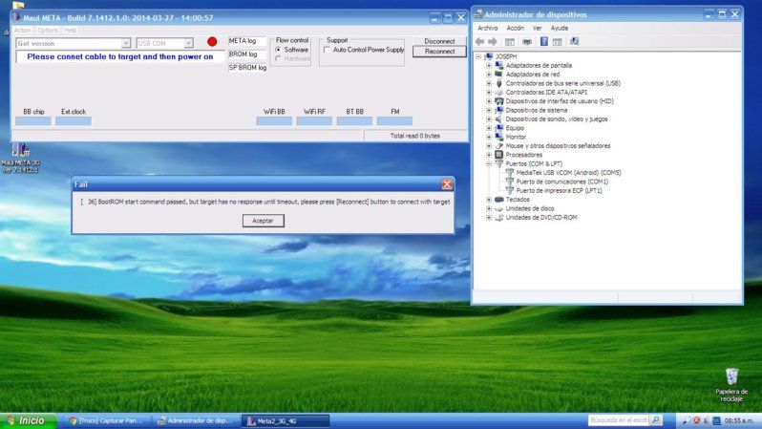Click the print icon in Device Manager toolbar
Image resolution: width=762 pixels, height=429 pixels.
527,42
